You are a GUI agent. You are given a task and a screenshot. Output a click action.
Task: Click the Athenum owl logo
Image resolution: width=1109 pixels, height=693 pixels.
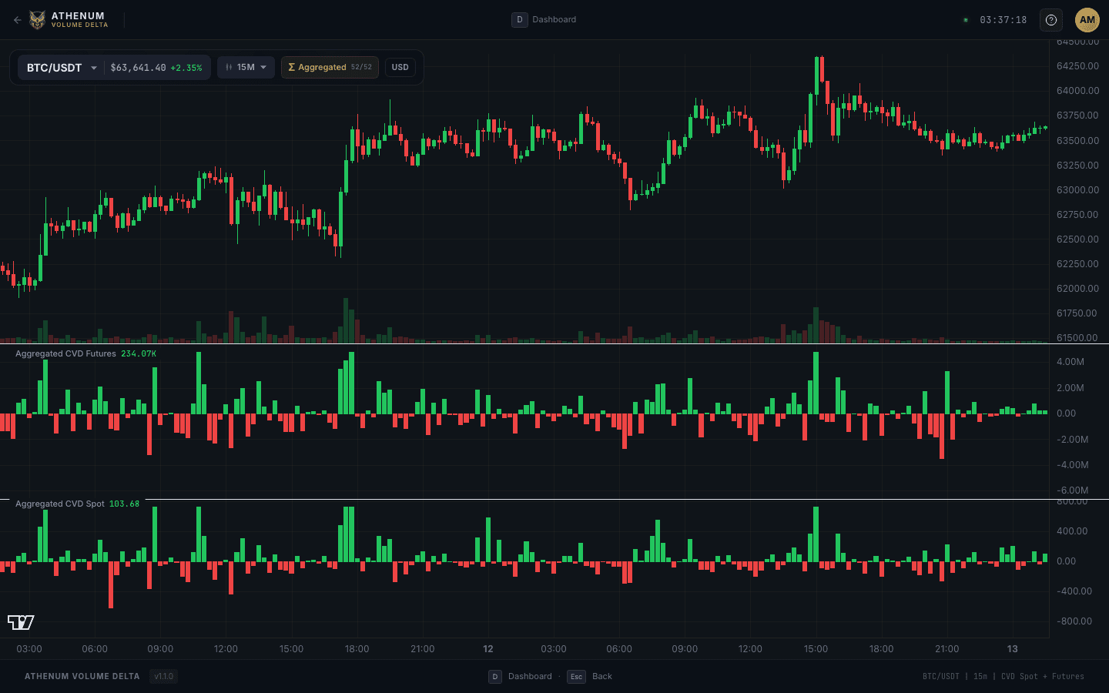tap(37, 20)
